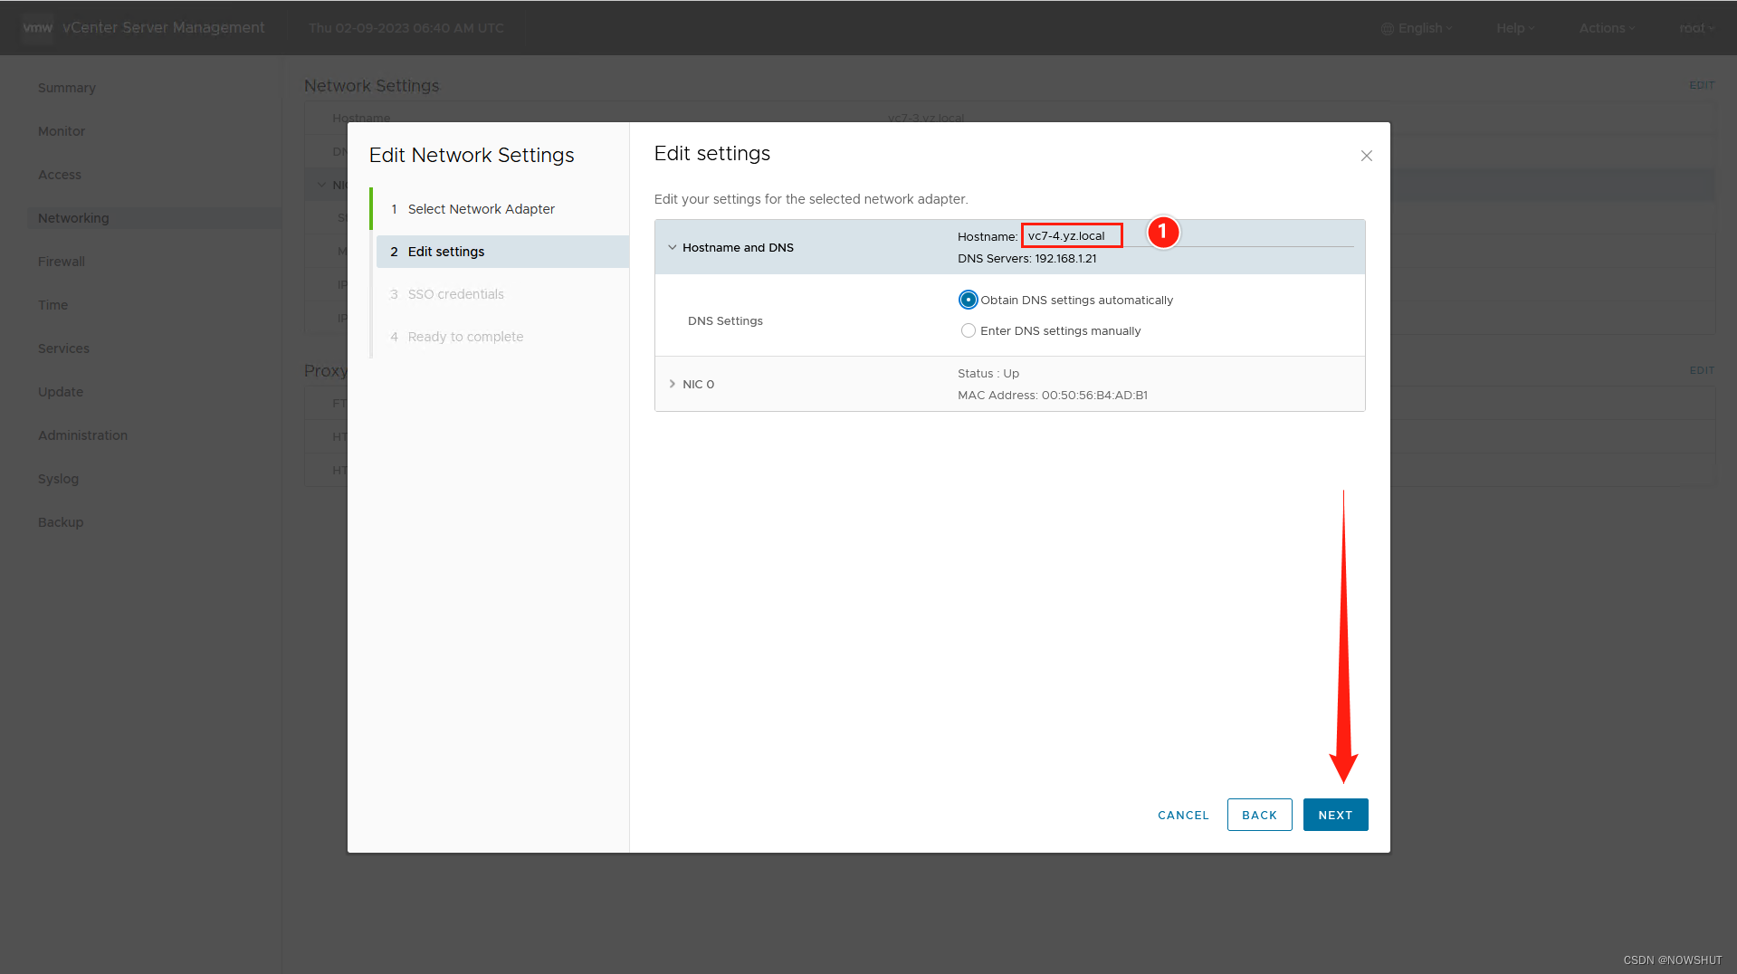Open the English language dropdown
The height and width of the screenshot is (974, 1737).
1417,28
